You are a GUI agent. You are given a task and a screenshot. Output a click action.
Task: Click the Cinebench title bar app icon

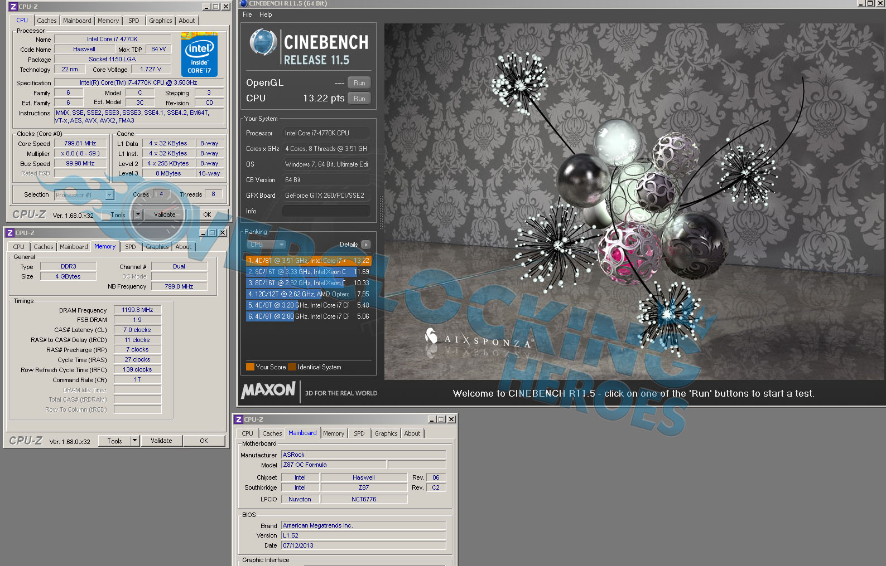pyautogui.click(x=243, y=3)
